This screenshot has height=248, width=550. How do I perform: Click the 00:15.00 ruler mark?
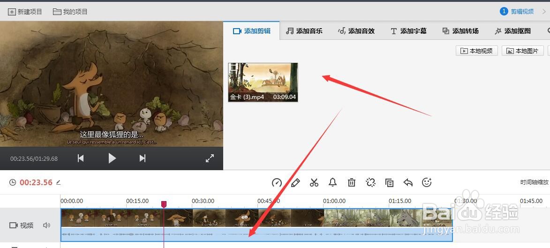pyautogui.click(x=137, y=201)
